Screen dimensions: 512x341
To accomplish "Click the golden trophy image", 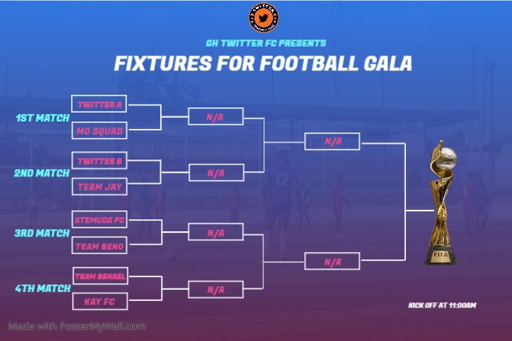I will click(442, 206).
